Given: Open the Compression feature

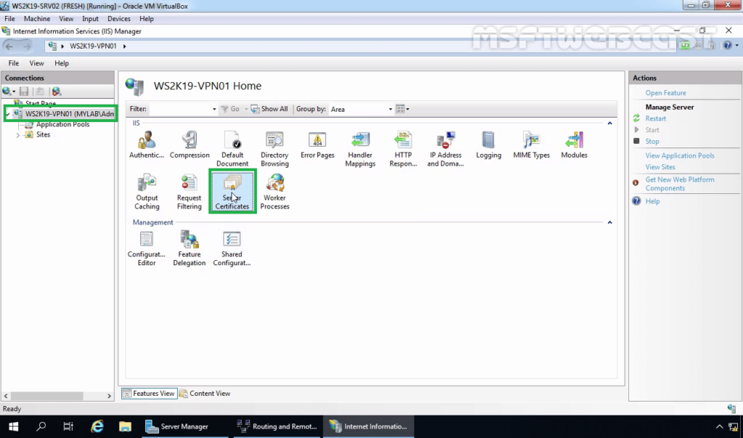Looking at the screenshot, I should [x=189, y=145].
